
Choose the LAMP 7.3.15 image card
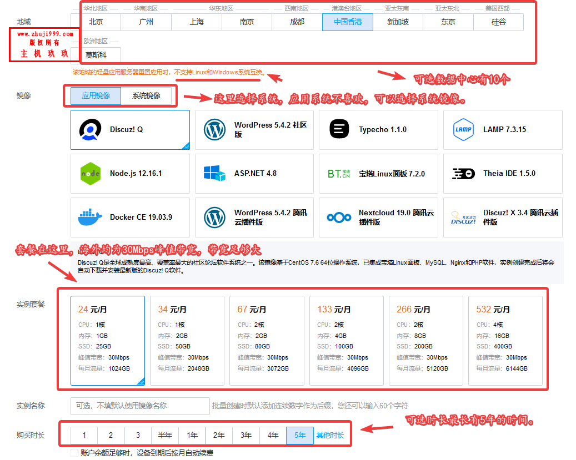coord(503,130)
